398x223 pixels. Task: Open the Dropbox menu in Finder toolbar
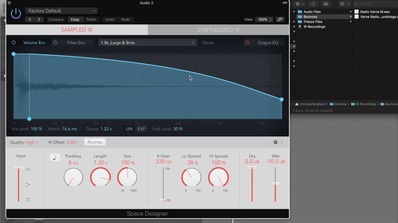[x=344, y=4]
